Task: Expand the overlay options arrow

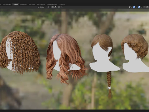Action: 142,7
